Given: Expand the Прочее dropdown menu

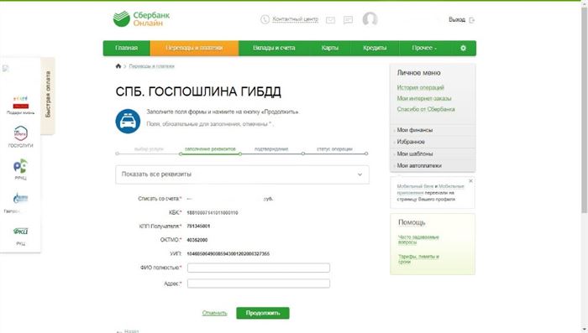Looking at the screenshot, I should point(424,48).
